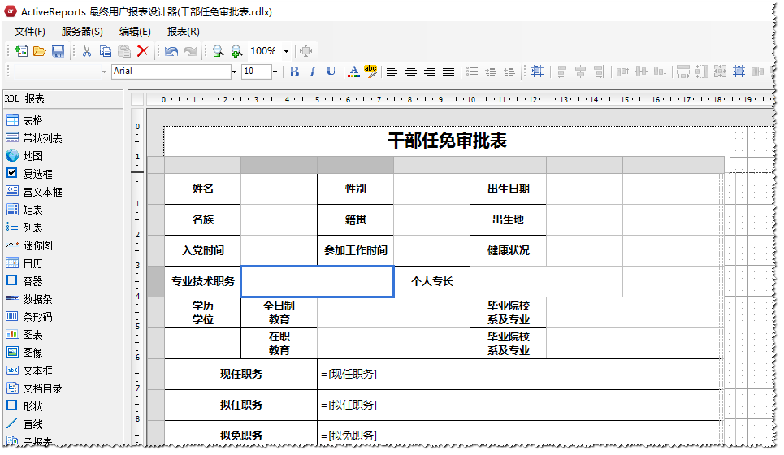Click the increase indent icon
Image resolution: width=784 pixels, height=455 pixels.
(491, 71)
